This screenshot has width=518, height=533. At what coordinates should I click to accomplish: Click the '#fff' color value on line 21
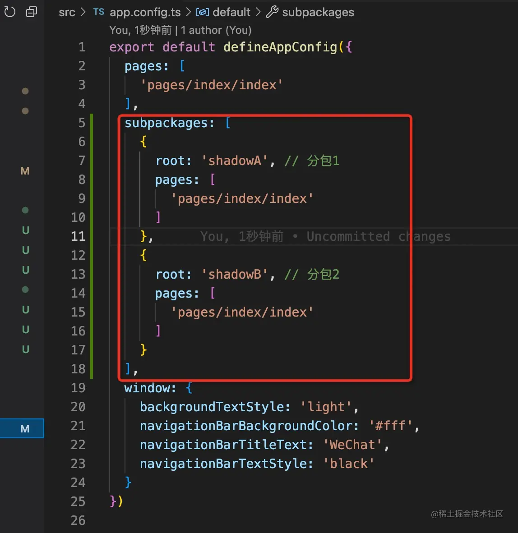click(390, 426)
